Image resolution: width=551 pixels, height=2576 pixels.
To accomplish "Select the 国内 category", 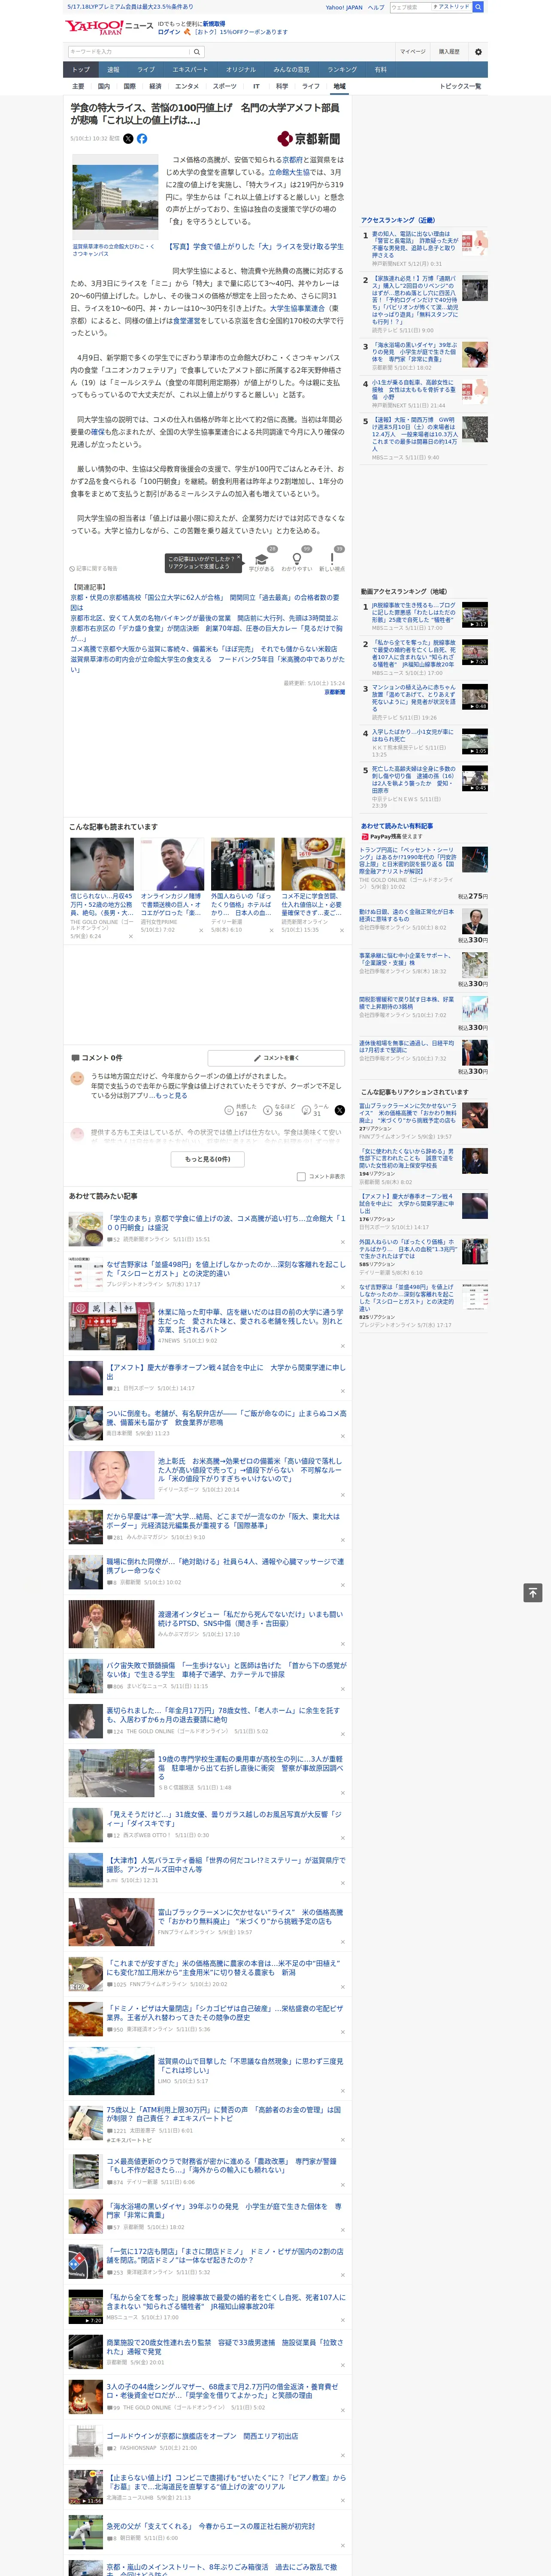I will pos(104,86).
